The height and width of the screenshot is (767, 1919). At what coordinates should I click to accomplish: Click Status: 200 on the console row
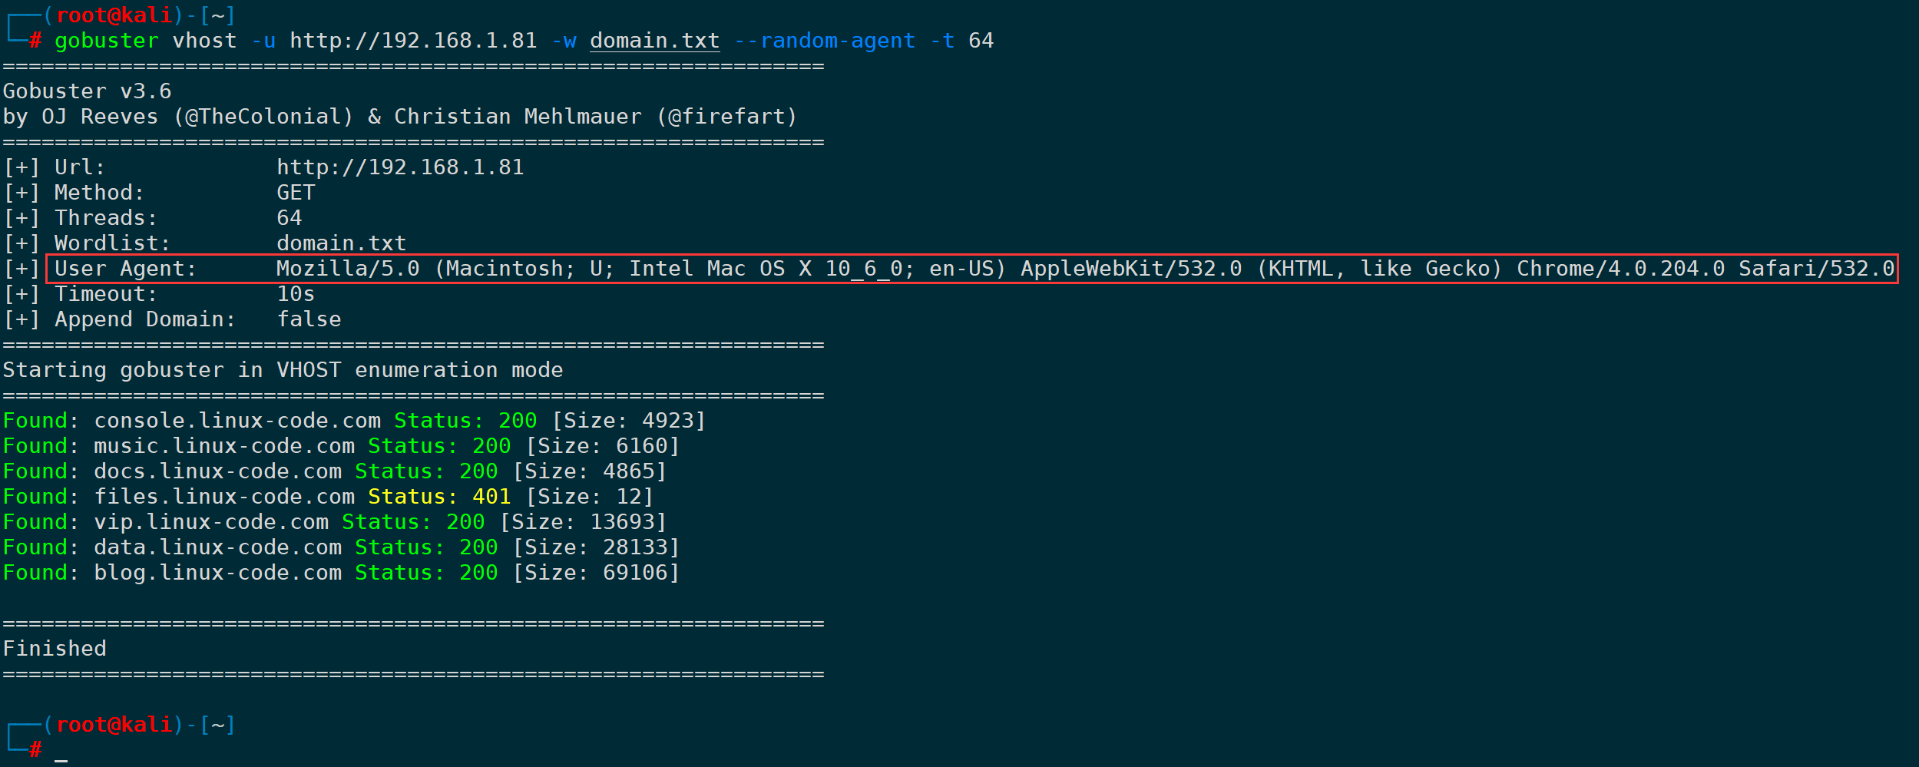coord(465,421)
